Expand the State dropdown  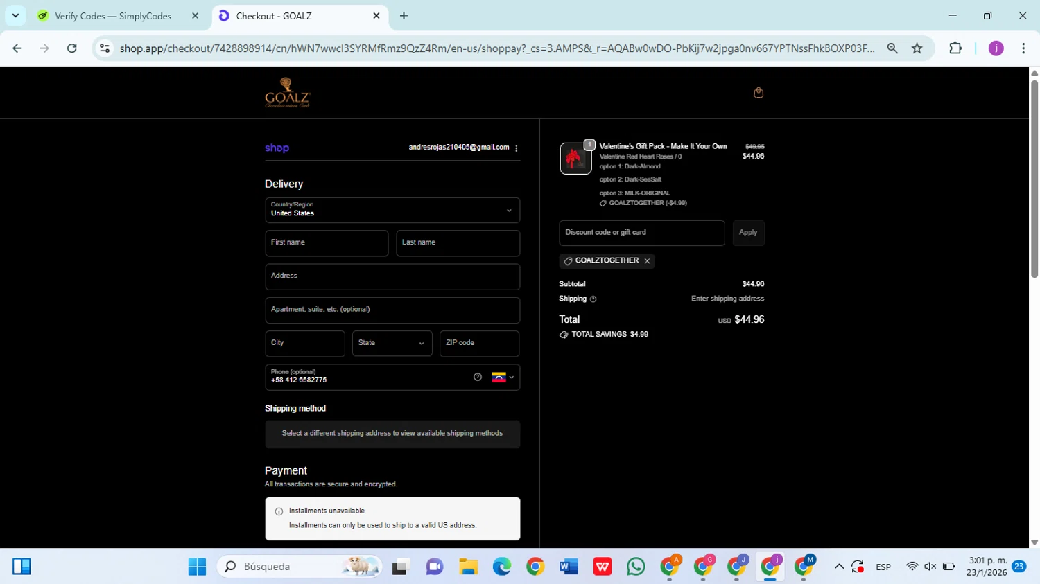[392, 343]
